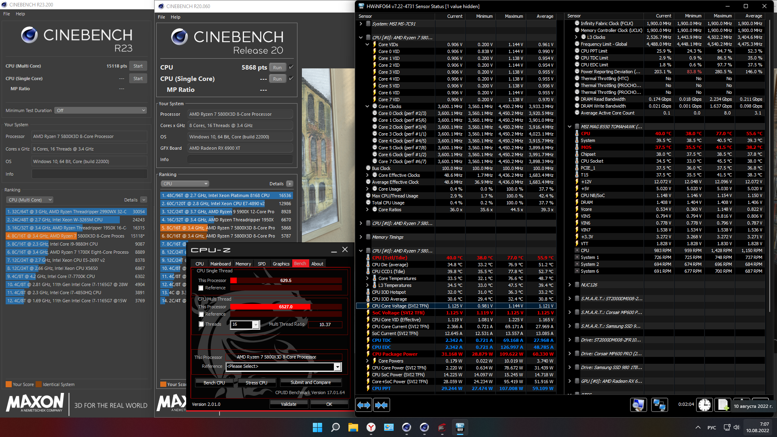Click the HWiNFO collapse columns arrows icon

tap(381, 405)
